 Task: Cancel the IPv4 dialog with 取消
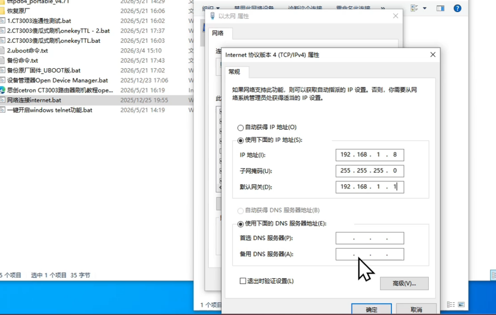416,309
